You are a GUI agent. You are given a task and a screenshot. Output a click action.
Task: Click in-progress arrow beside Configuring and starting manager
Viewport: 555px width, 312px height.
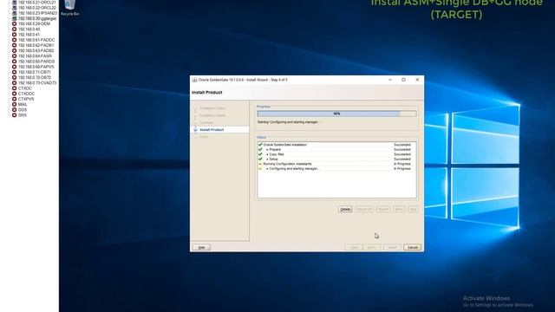tap(260, 169)
